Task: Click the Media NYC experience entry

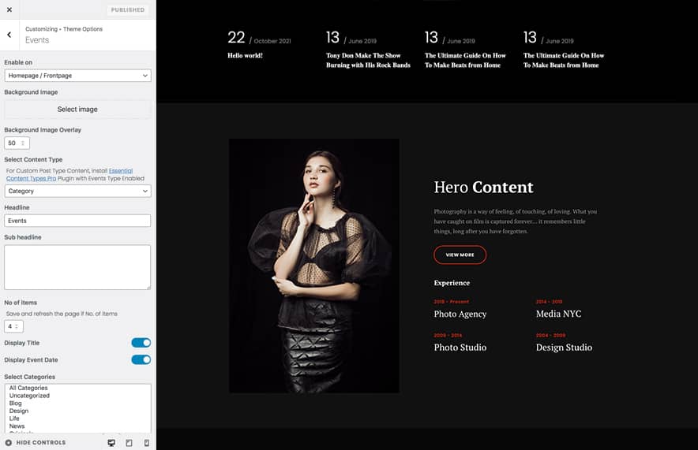Action: tap(558, 314)
